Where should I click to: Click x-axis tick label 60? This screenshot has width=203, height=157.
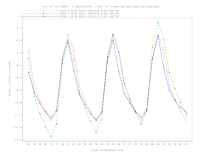tap(141, 144)
